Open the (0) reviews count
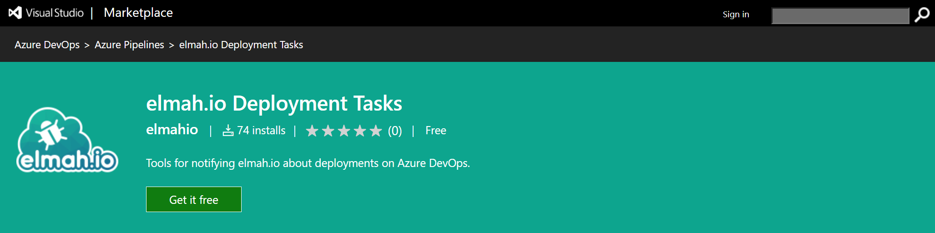This screenshot has width=935, height=233. (x=395, y=131)
